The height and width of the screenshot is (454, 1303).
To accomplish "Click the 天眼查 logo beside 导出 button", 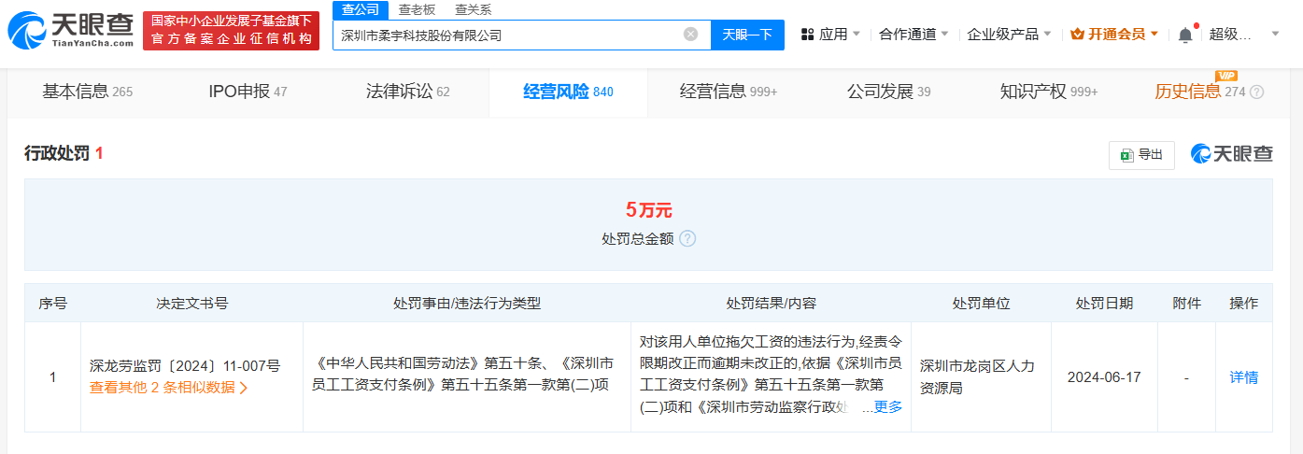I will (x=1231, y=154).
